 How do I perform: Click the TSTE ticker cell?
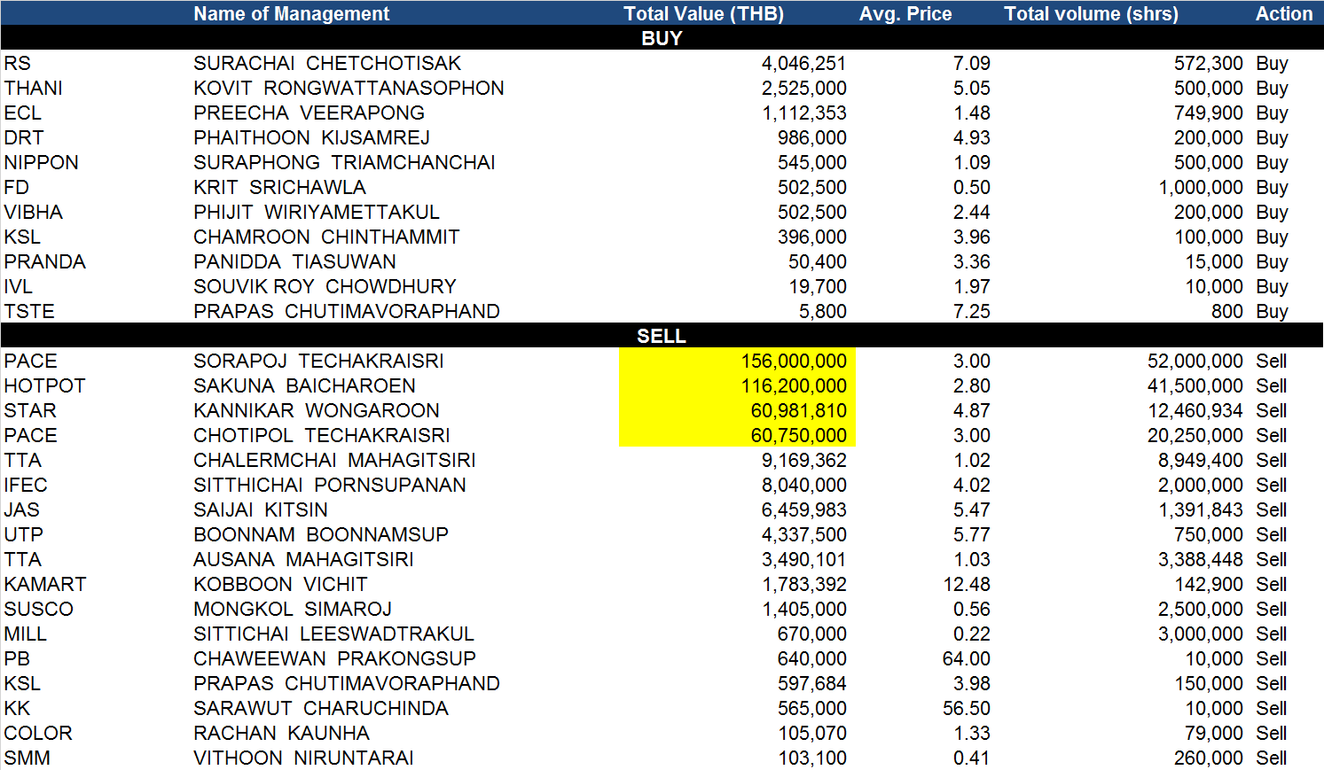(29, 311)
